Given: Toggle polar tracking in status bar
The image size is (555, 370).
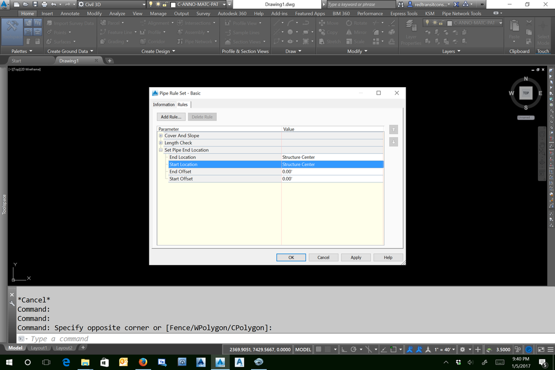Looking at the screenshot, I should coord(353,349).
